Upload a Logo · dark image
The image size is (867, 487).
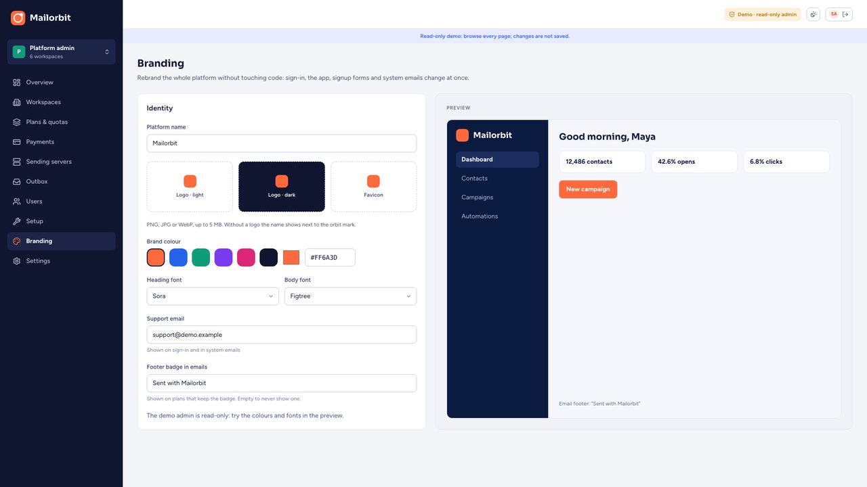[282, 187]
